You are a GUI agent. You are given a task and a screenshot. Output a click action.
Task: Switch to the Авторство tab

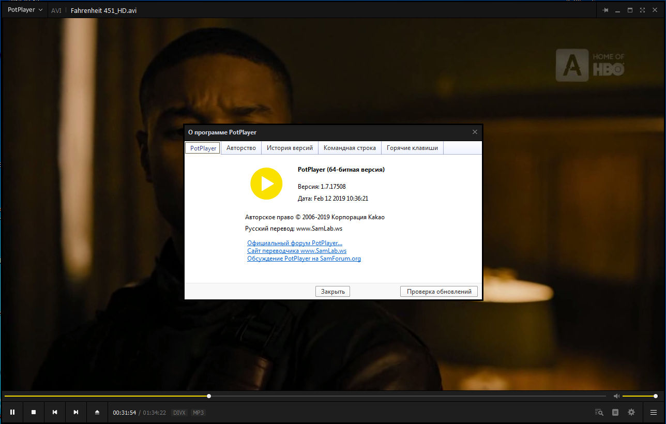[241, 148]
